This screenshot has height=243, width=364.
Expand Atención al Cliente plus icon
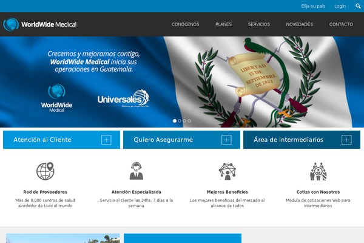106,140
